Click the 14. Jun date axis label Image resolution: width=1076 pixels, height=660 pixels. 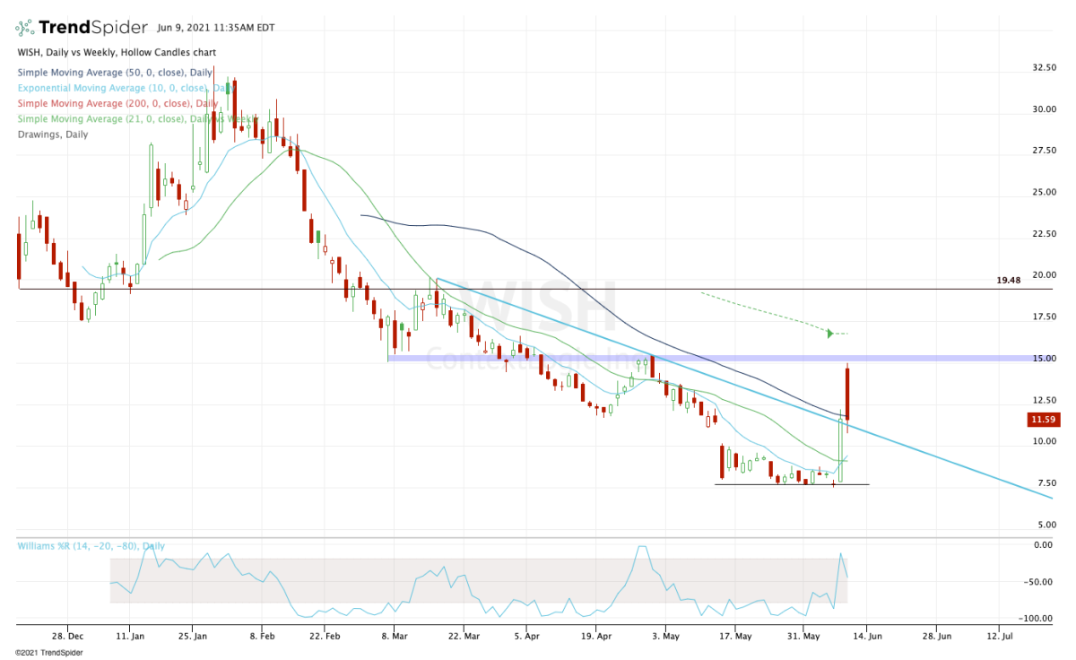coord(866,637)
